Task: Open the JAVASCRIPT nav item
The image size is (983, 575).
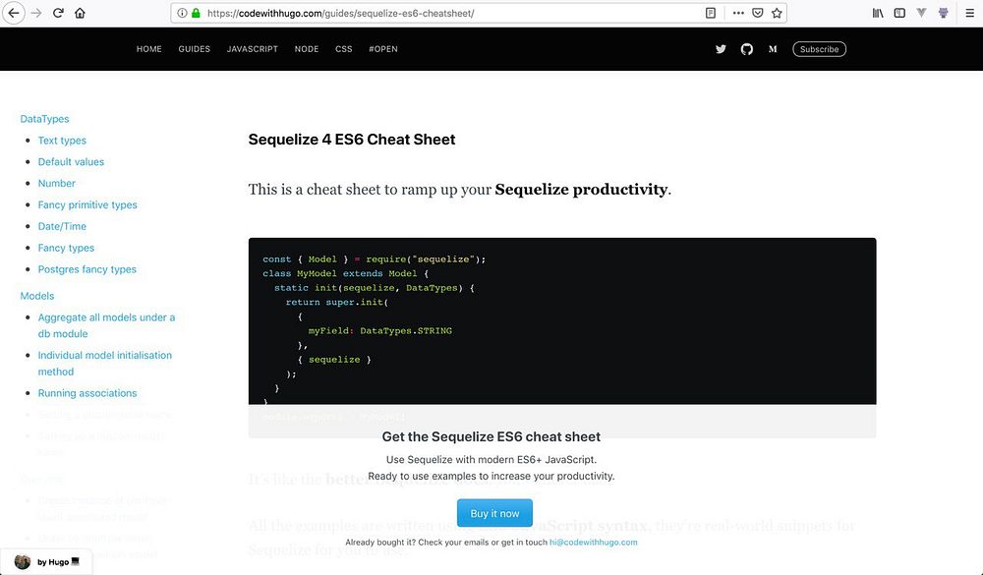Action: point(252,49)
